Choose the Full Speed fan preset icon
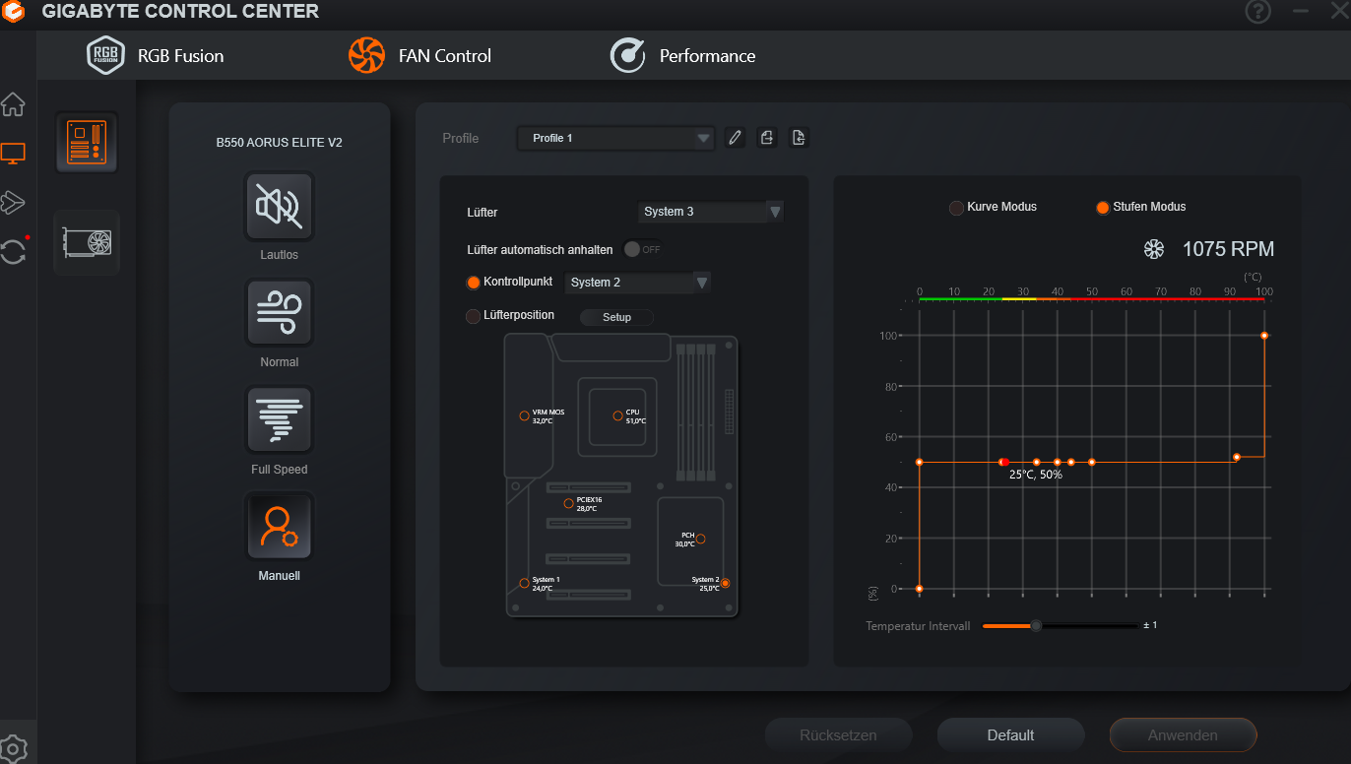 280,420
